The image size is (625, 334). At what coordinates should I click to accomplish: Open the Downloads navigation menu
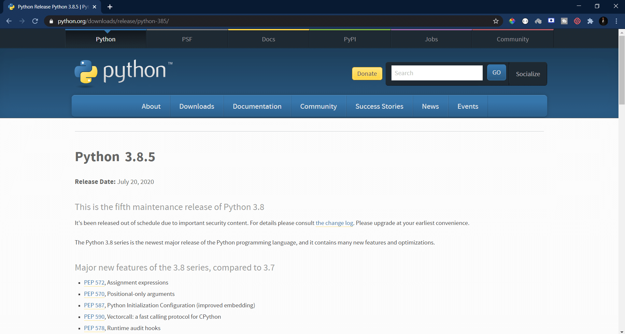(197, 106)
